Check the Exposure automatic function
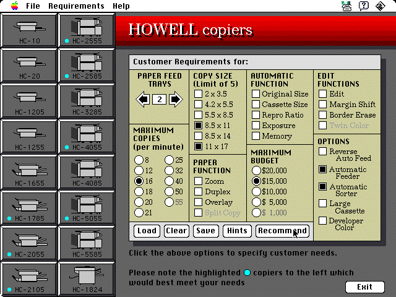The image size is (396, 297). [x=256, y=125]
